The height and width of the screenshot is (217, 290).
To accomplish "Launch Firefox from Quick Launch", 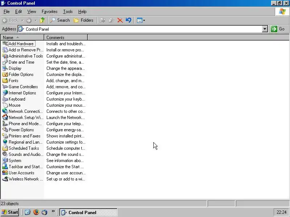I will coord(36,212).
